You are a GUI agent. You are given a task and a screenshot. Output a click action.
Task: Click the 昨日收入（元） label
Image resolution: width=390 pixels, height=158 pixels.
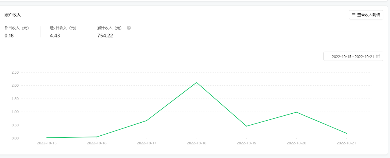(17, 28)
